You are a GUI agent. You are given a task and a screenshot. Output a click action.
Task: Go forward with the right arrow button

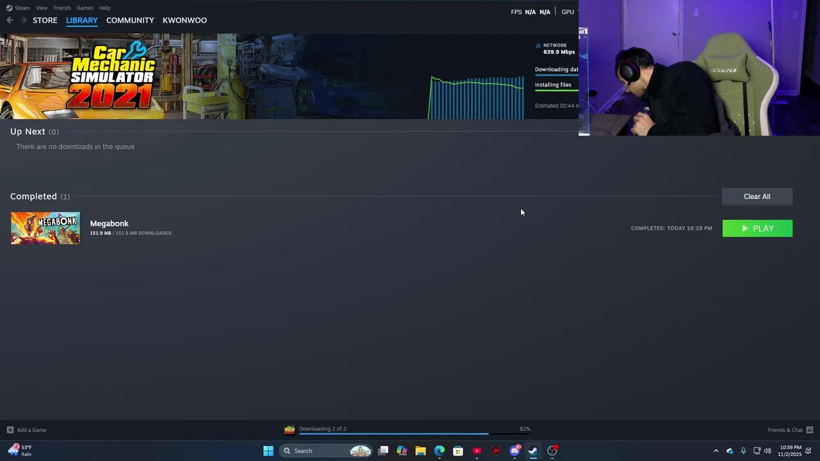[23, 20]
